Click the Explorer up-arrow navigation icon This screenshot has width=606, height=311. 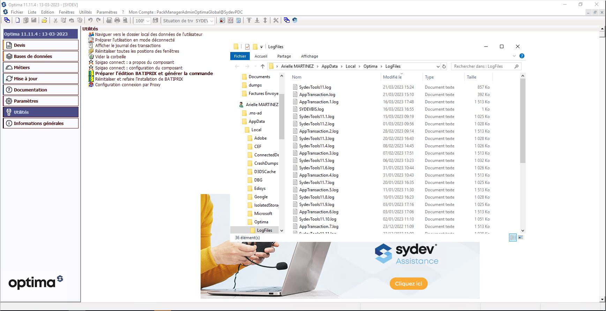tap(263, 66)
